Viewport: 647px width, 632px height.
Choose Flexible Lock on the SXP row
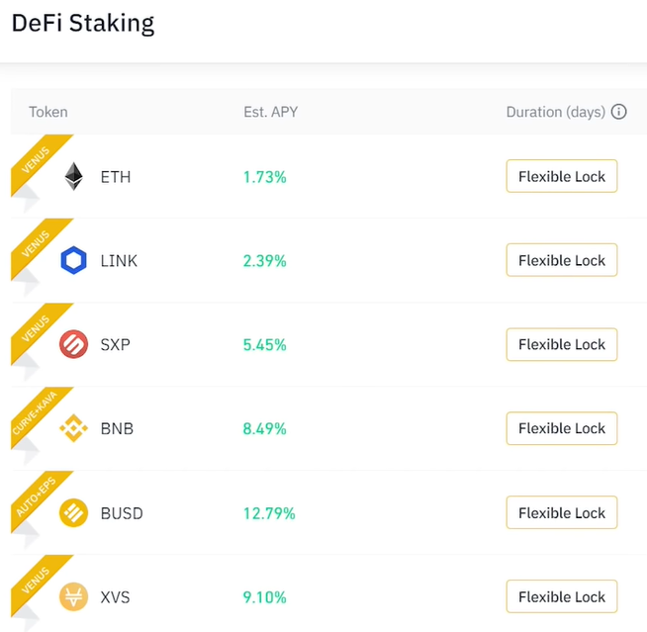(x=562, y=344)
